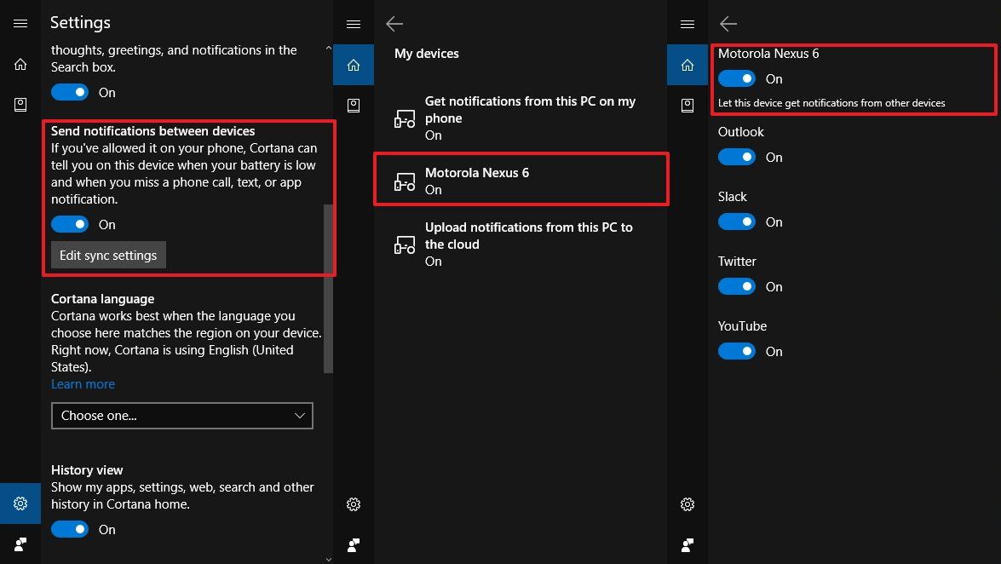The image size is (1001, 564).
Task: Click Let this device get notifications text
Action: (831, 103)
